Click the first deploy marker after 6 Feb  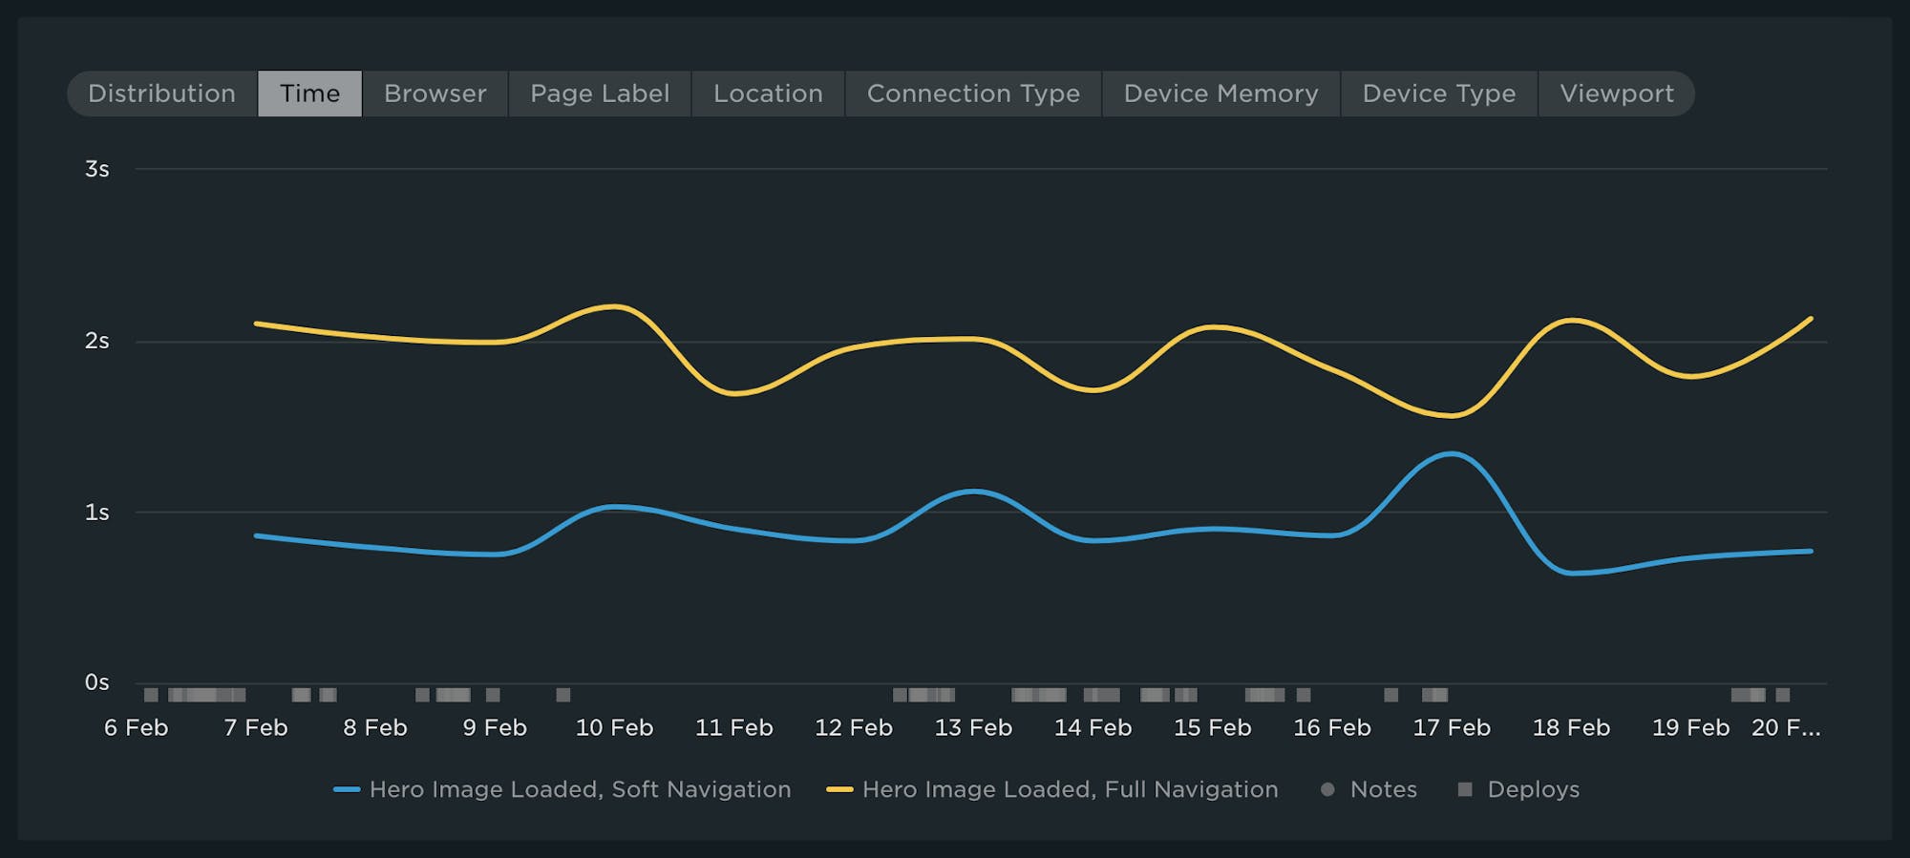151,695
